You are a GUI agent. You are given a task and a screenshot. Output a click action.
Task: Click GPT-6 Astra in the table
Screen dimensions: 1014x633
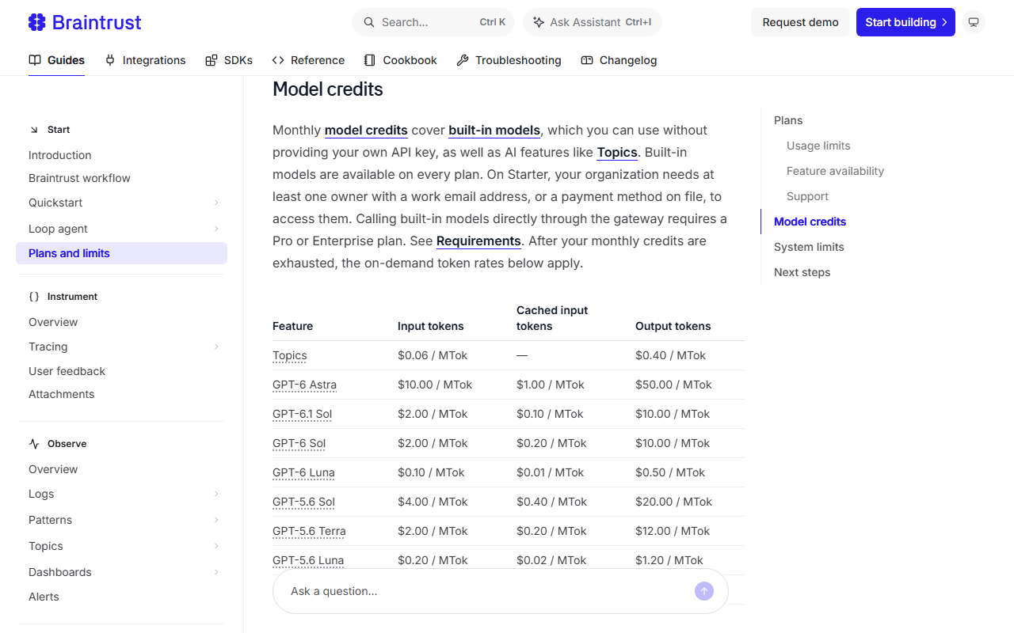point(304,385)
